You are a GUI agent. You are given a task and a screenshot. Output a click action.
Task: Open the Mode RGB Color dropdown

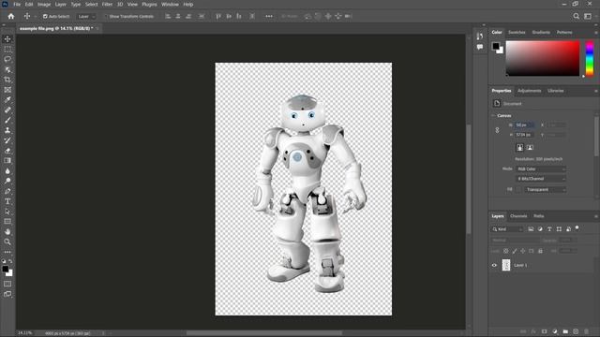[541, 168]
